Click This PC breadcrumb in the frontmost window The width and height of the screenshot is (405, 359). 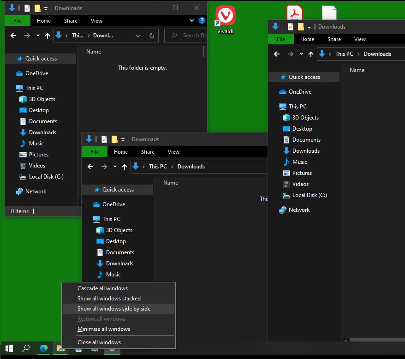point(344,54)
